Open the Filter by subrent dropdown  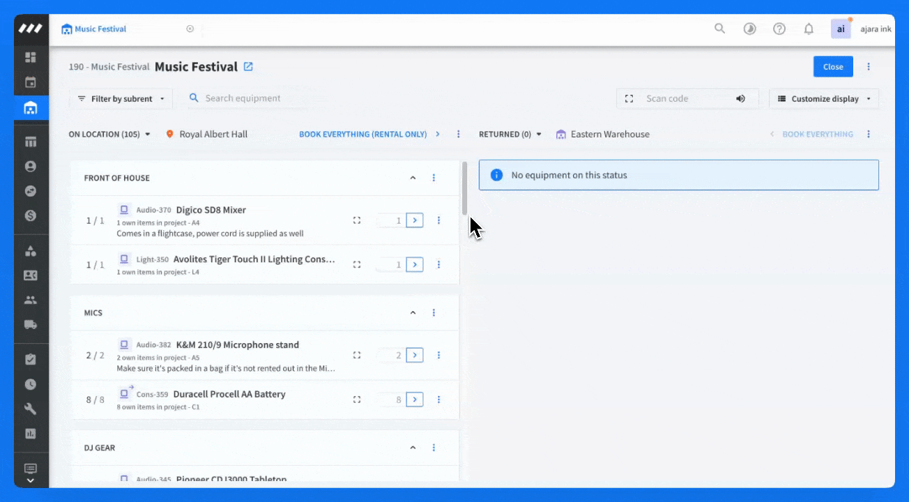(x=121, y=99)
